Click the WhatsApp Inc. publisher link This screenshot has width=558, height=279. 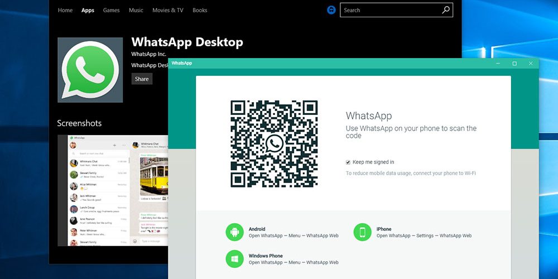(148, 54)
